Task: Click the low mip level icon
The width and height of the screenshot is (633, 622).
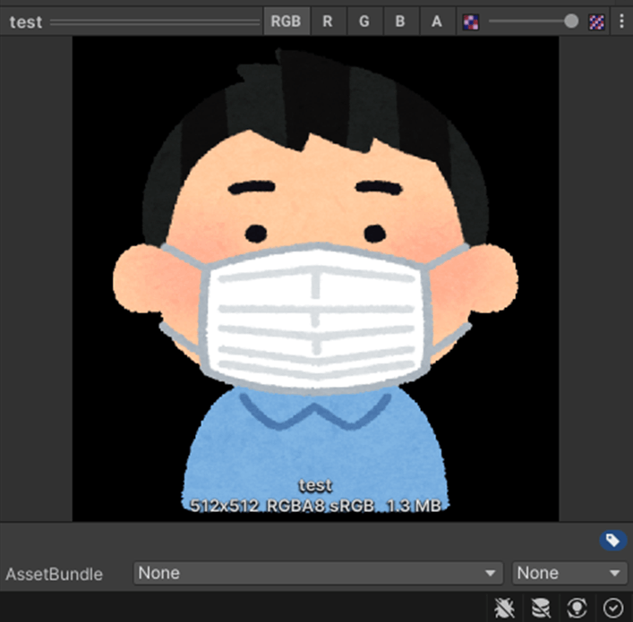Action: point(471,21)
